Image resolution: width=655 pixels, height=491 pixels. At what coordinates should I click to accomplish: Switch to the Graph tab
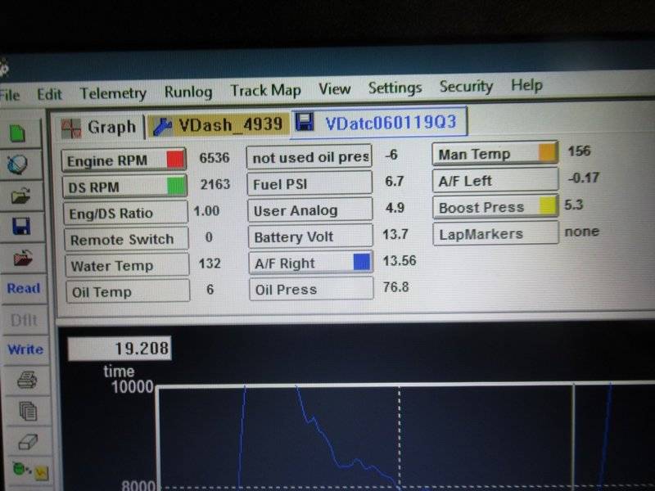(x=99, y=127)
